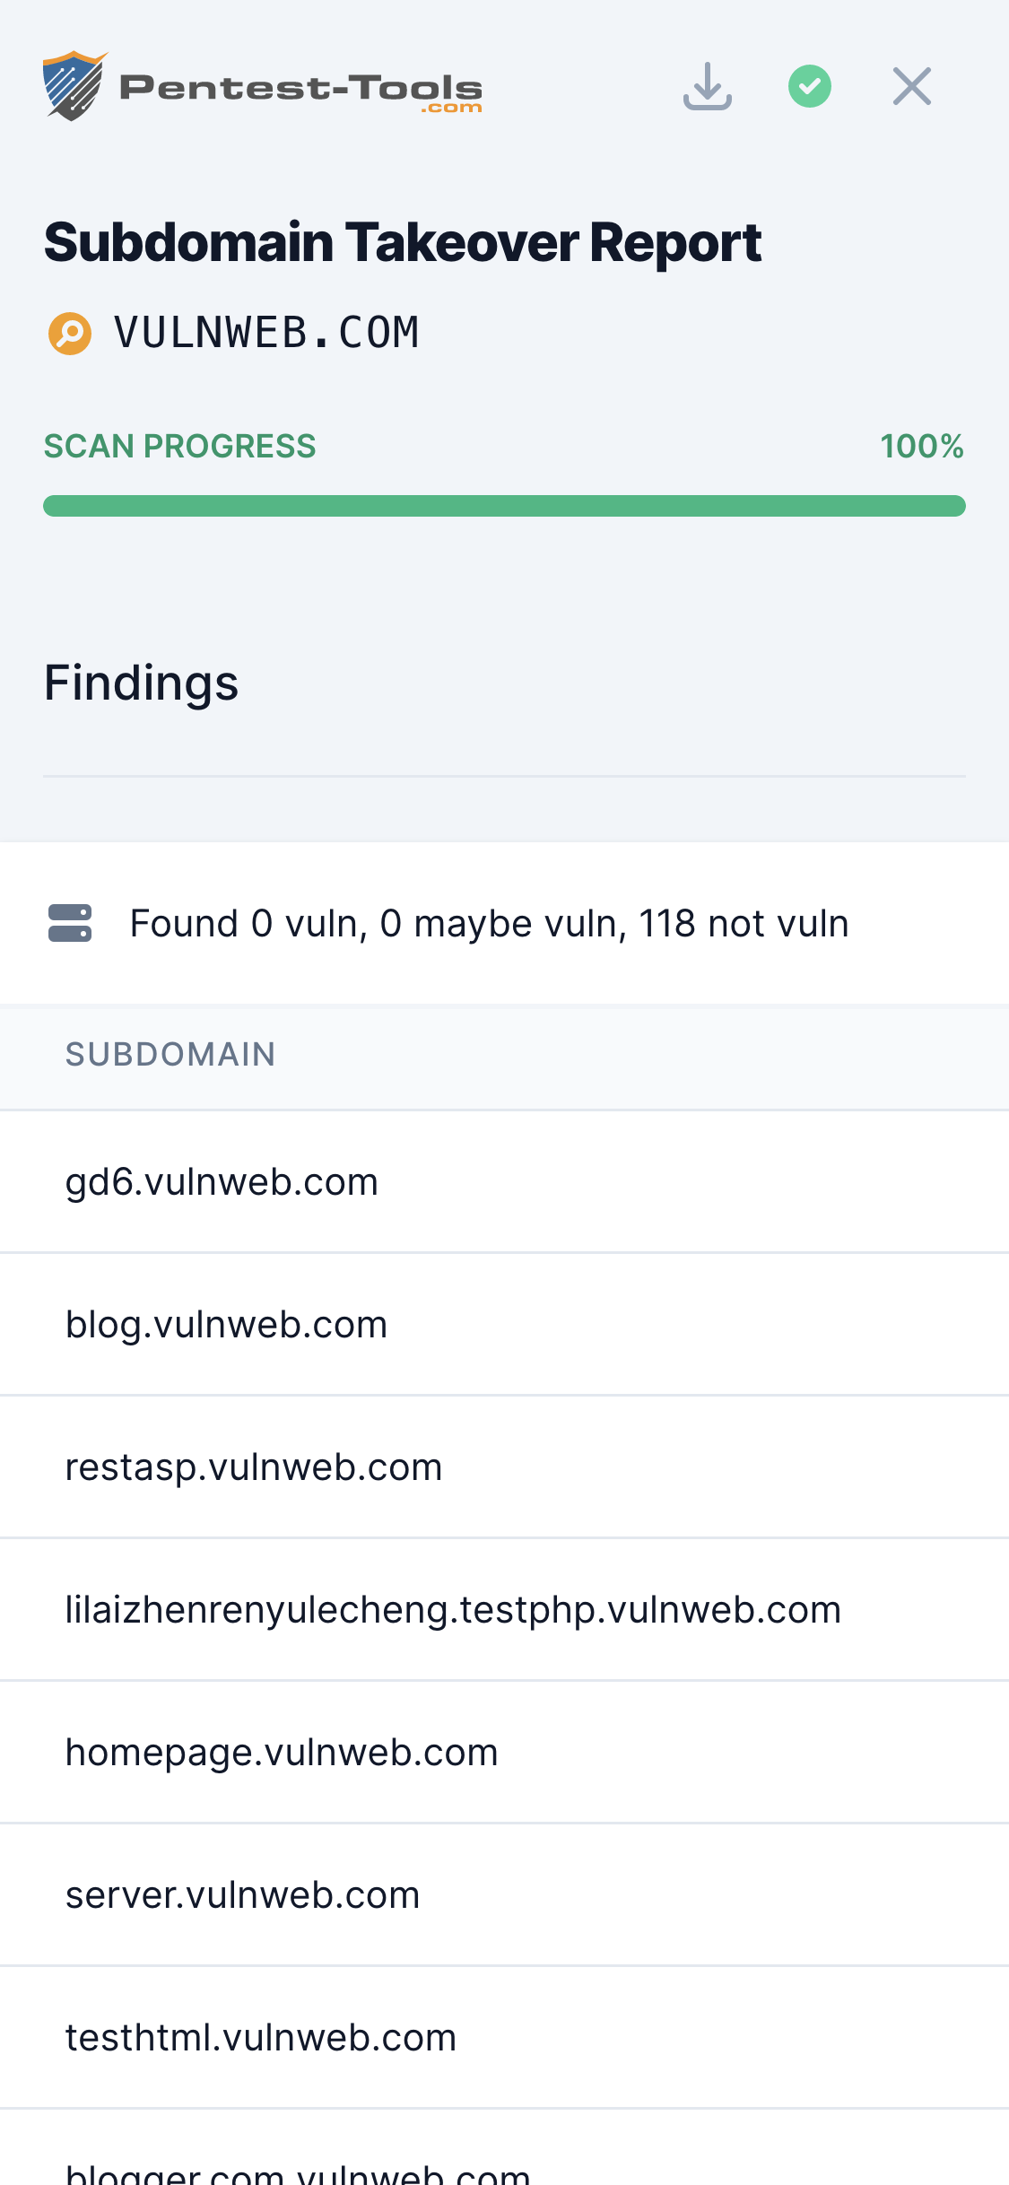Select homepage.vulnweb.com finding
1009x2185 pixels.
point(282,1752)
